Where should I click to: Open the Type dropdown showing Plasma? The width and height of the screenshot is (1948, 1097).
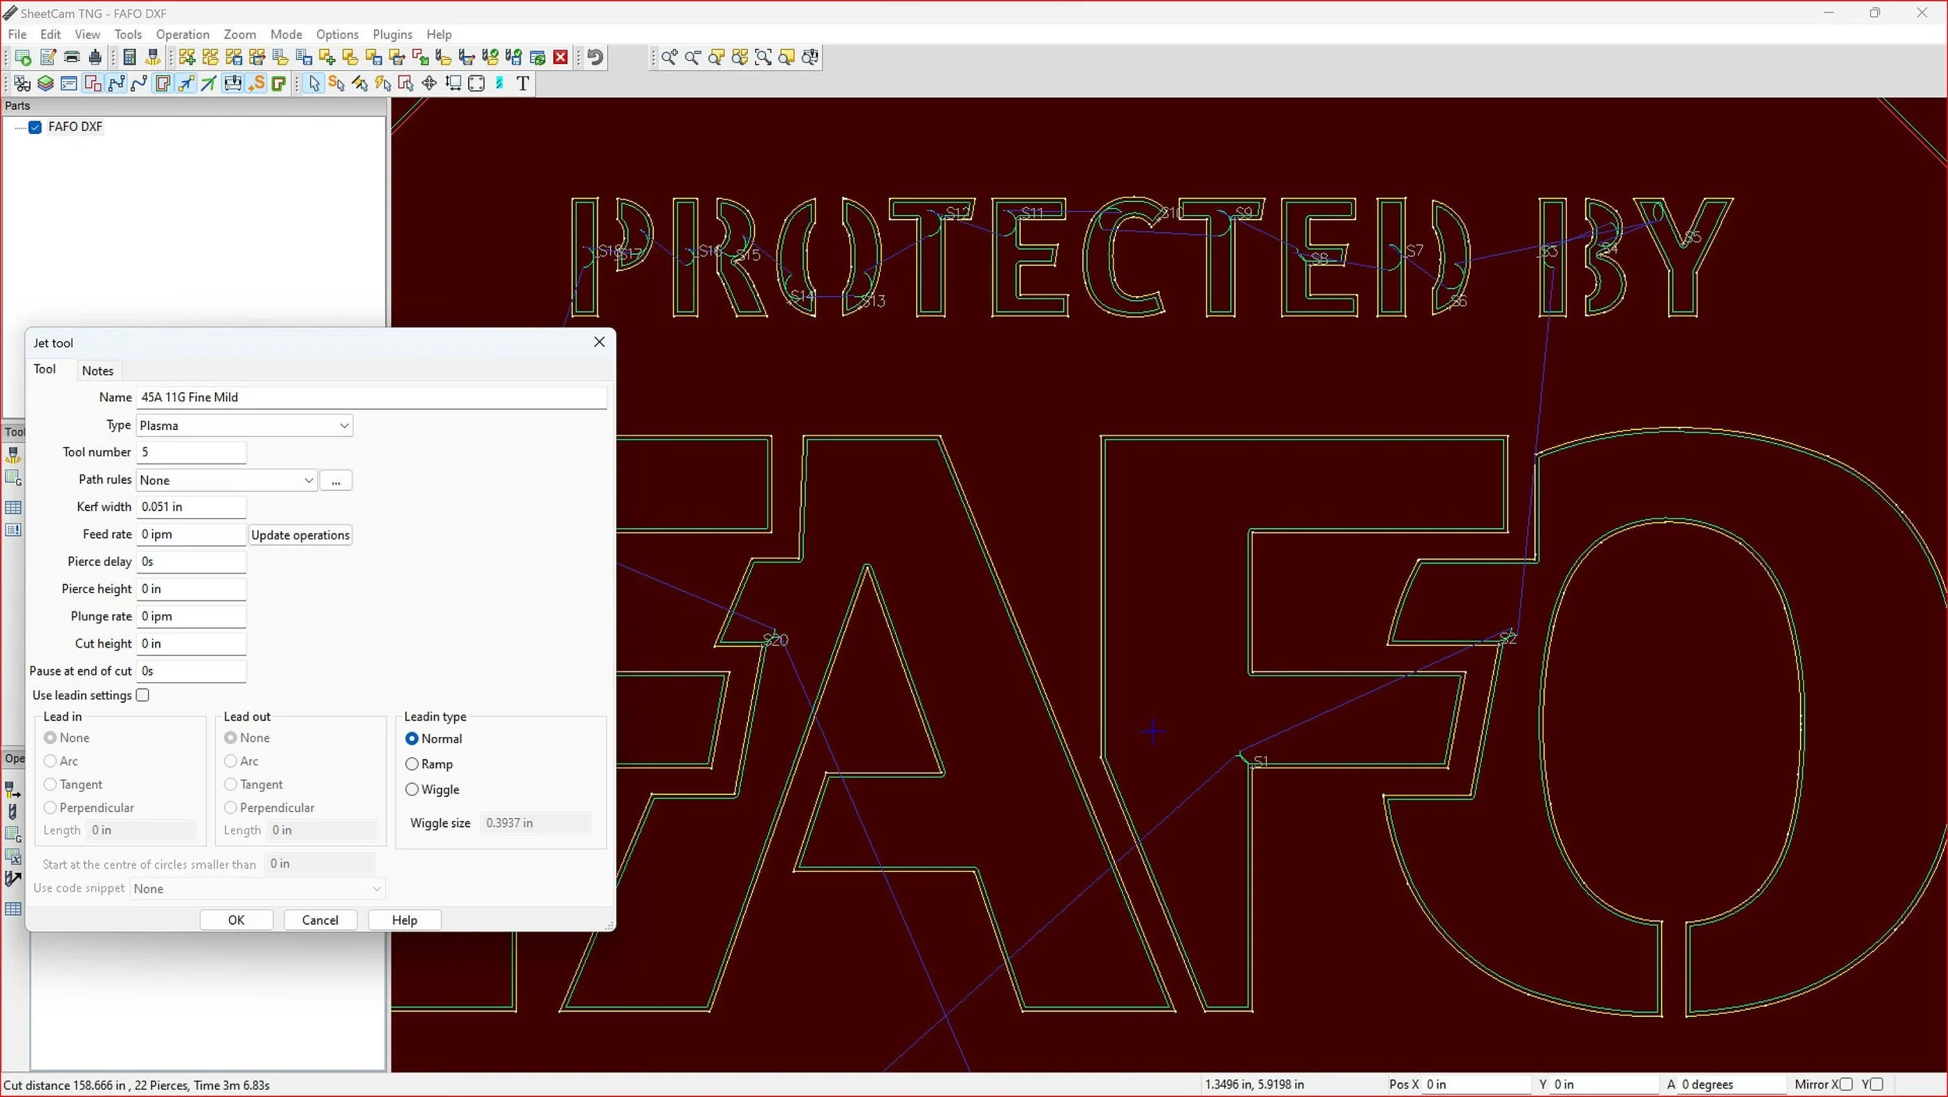[245, 425]
